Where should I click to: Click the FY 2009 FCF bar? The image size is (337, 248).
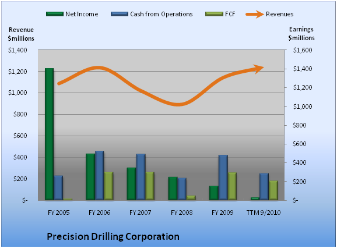232,186
